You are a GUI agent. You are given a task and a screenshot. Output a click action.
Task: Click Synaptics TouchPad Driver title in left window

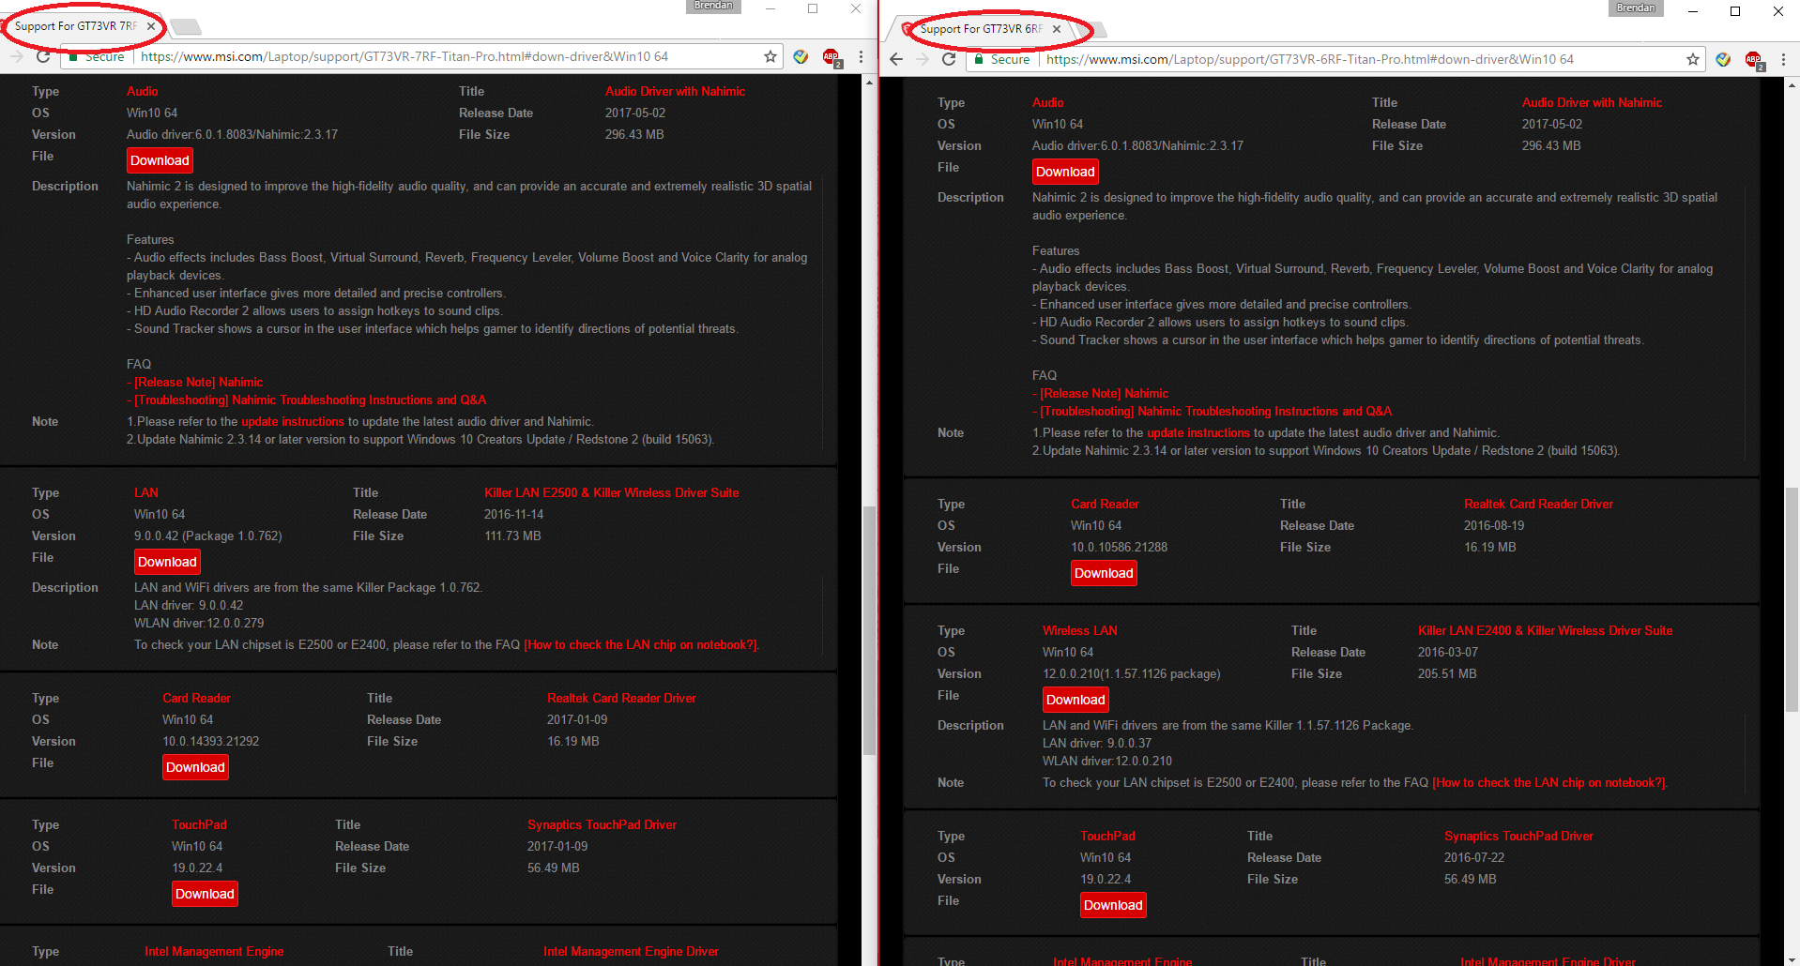(602, 824)
